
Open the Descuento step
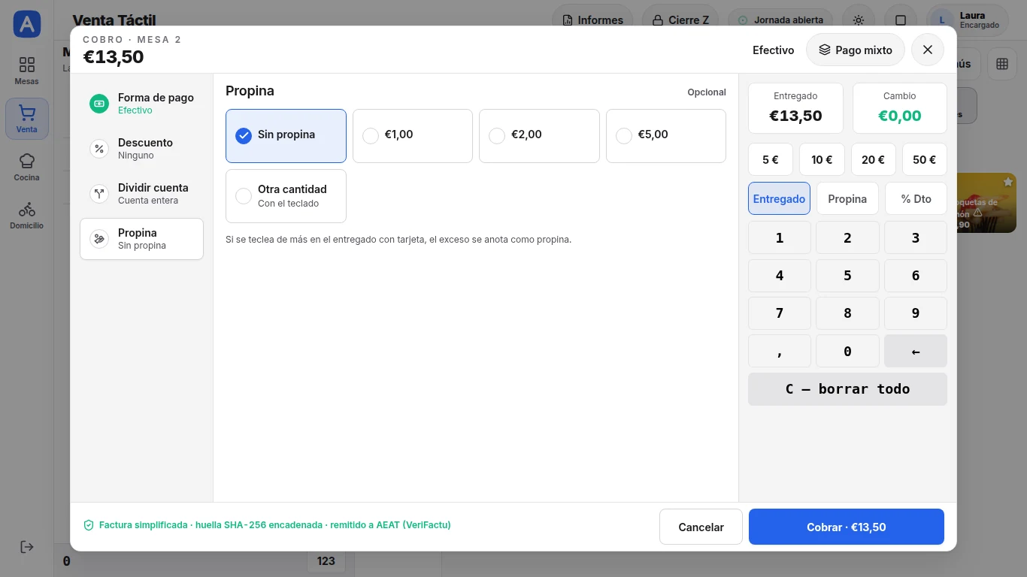tap(141, 149)
